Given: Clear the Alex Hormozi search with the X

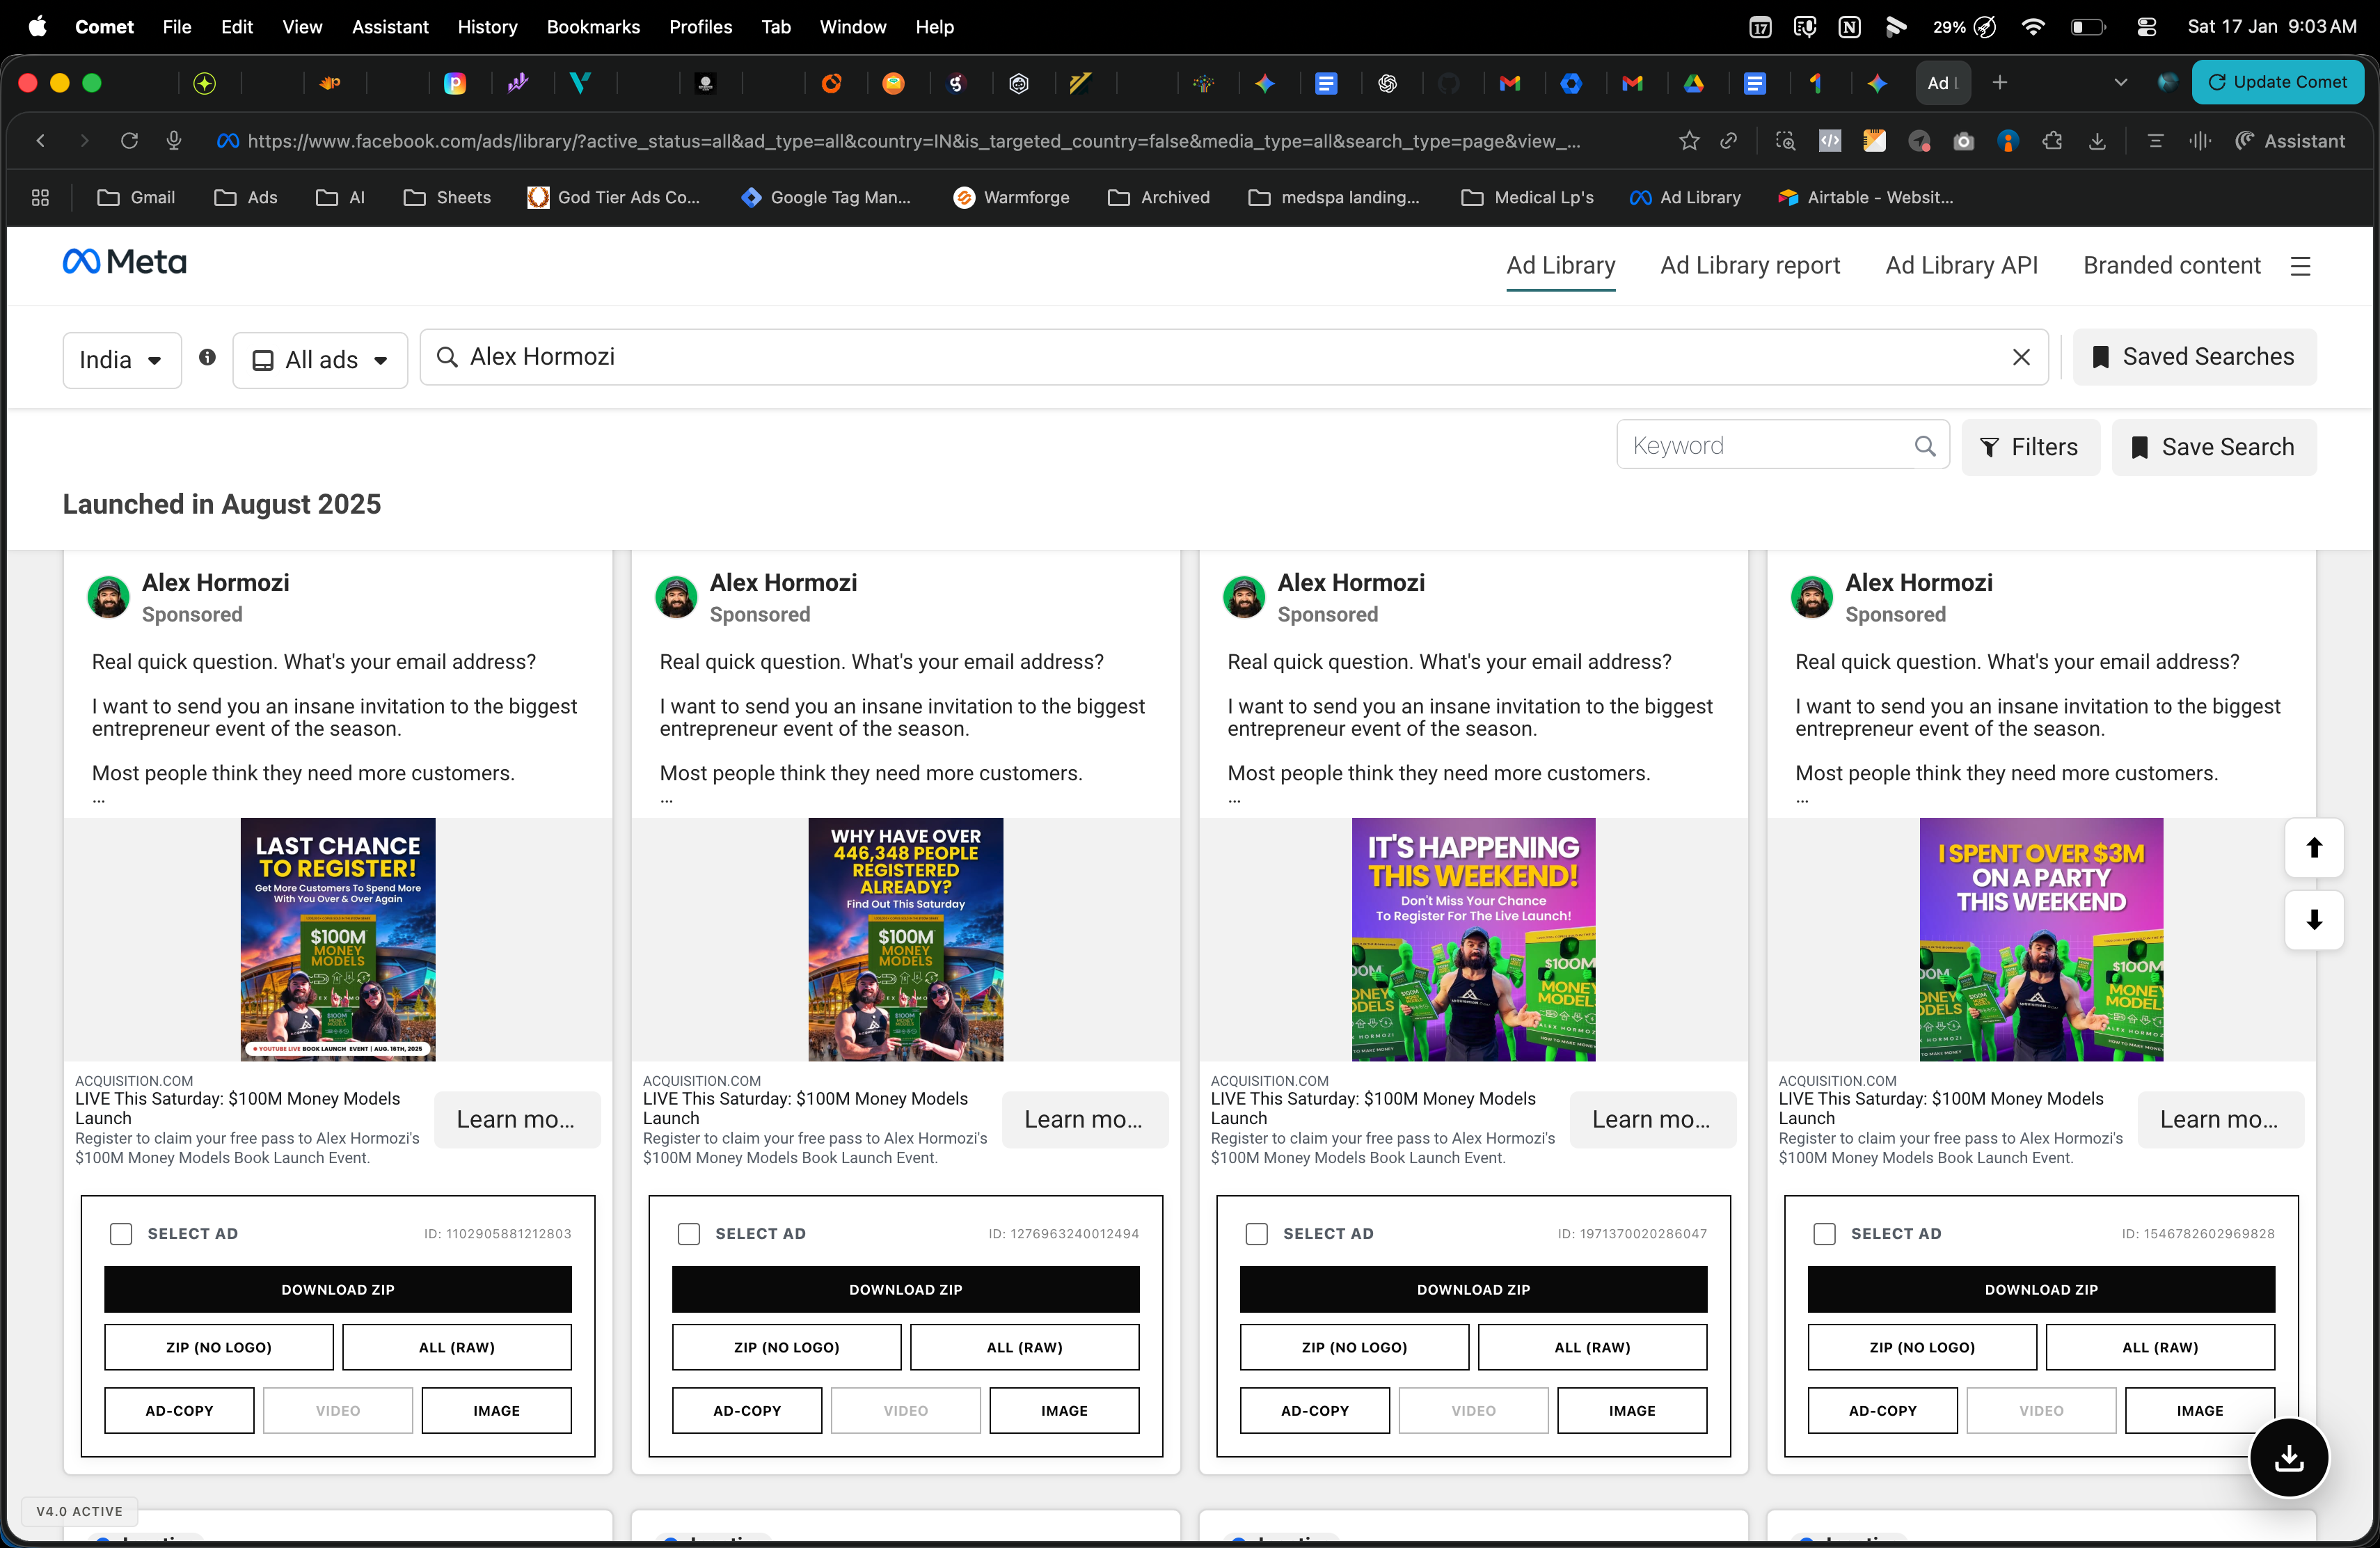Looking at the screenshot, I should tap(2021, 357).
